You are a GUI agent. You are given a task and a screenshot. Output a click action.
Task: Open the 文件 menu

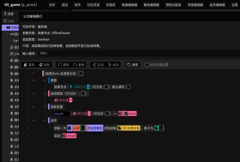coord(52,5)
